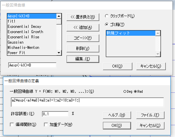Image resolution: width=175 pixels, height=137 pixels.
Task: Click the fit list scroll-down arrow
Action: (x=59, y=53)
